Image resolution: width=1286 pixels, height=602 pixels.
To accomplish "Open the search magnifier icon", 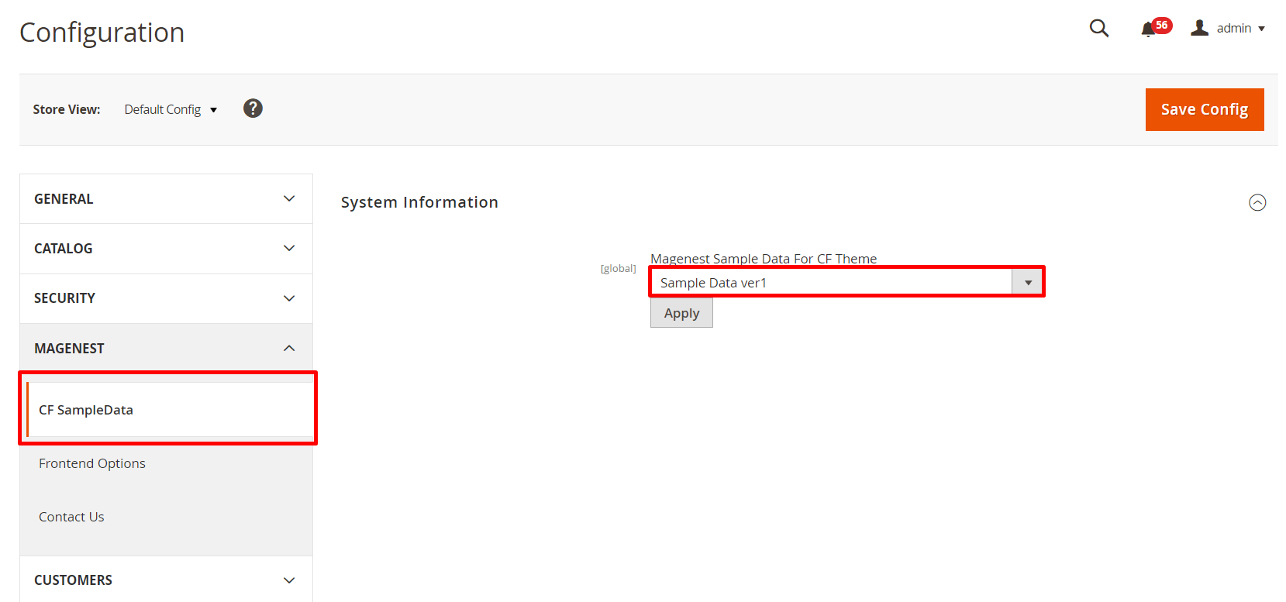I will [x=1098, y=29].
